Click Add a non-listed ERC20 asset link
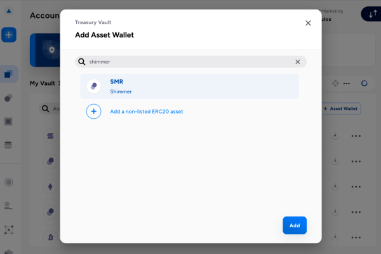 point(146,112)
